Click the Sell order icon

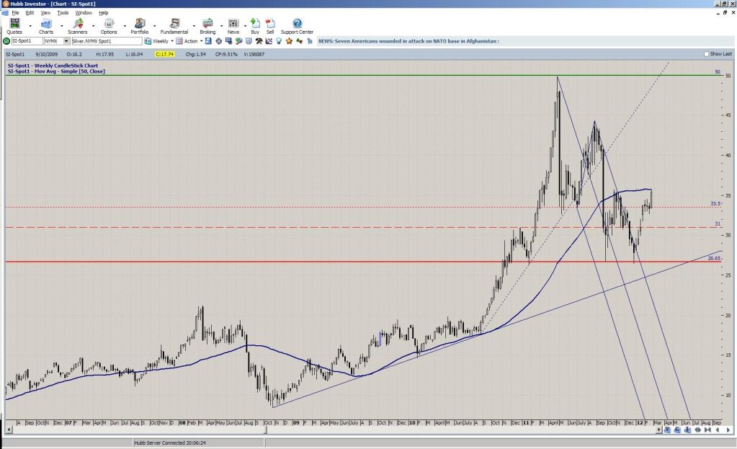tap(270, 25)
